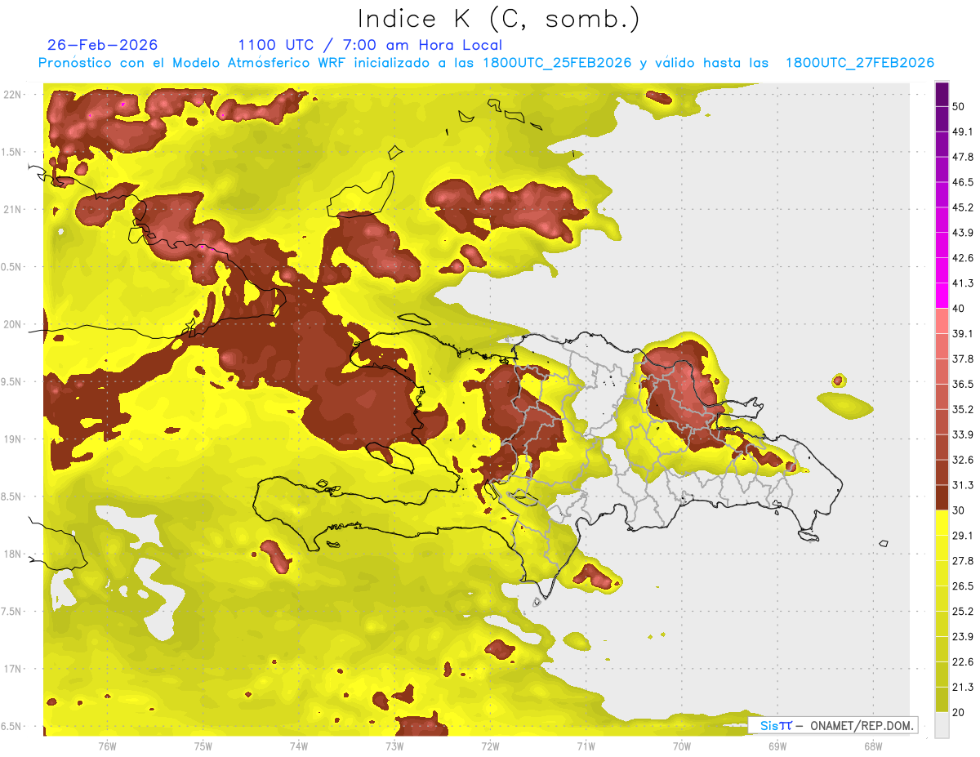Click '1100 UTC / 7:00 am Hora Local'
The height and width of the screenshot is (757, 980).
(x=370, y=45)
